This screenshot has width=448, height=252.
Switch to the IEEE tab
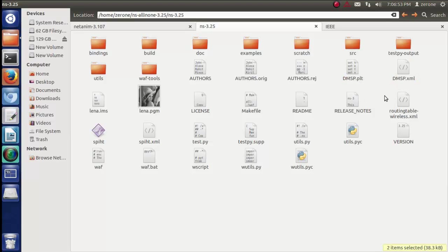coord(385,26)
